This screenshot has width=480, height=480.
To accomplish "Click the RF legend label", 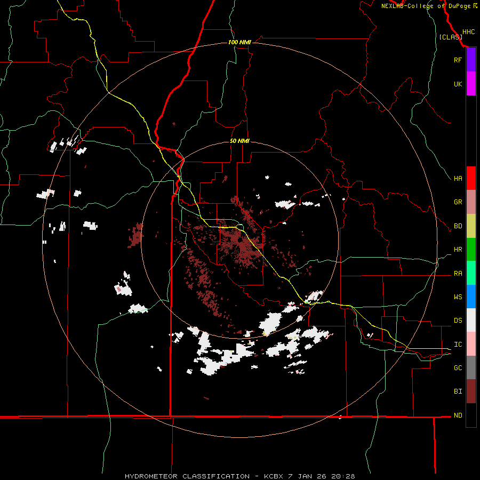I will 458,60.
